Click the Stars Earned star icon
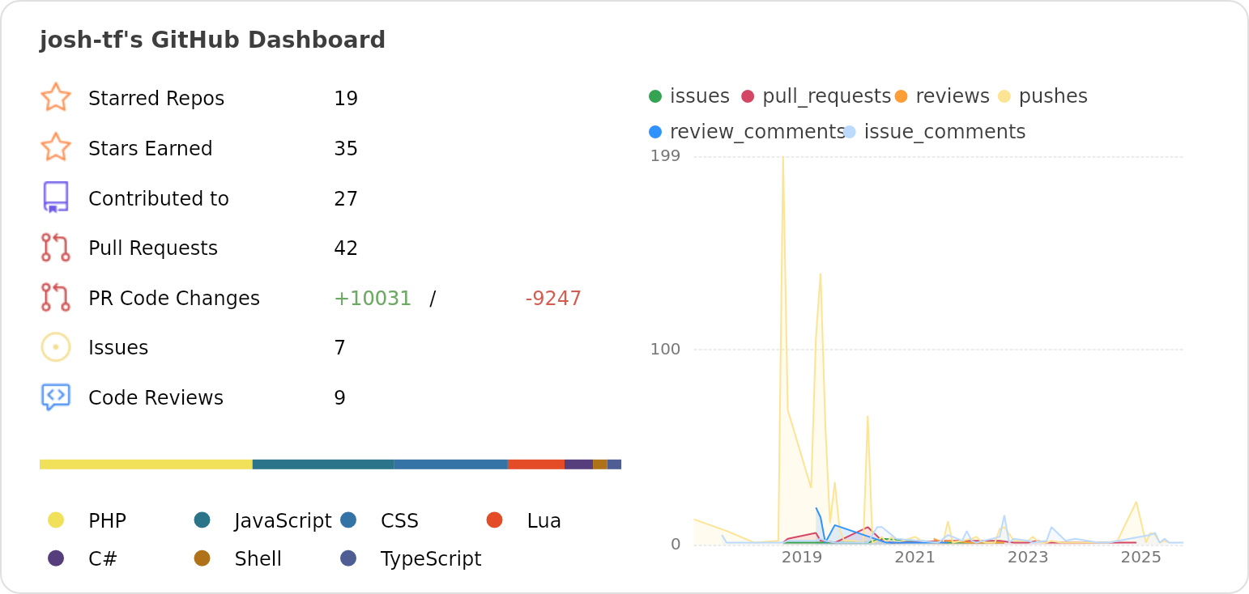 pyautogui.click(x=55, y=147)
